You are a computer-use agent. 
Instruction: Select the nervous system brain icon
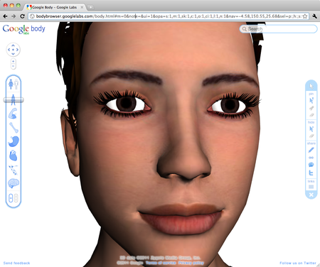[14, 183]
